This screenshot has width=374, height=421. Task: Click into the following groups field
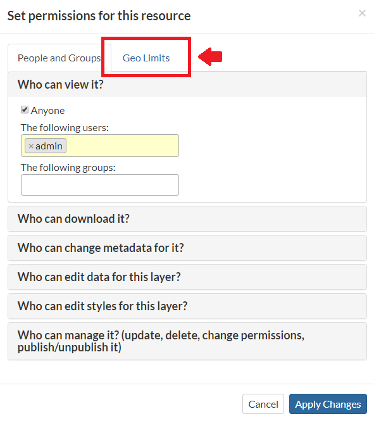pos(100,185)
